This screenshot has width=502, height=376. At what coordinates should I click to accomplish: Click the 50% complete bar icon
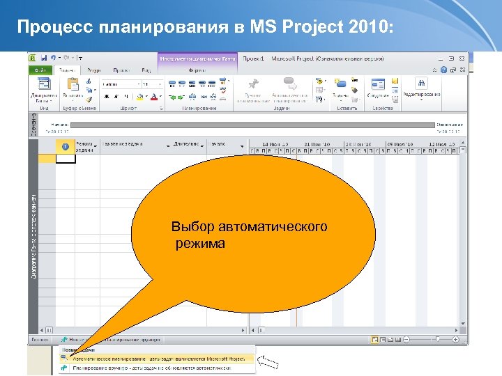pos(192,84)
